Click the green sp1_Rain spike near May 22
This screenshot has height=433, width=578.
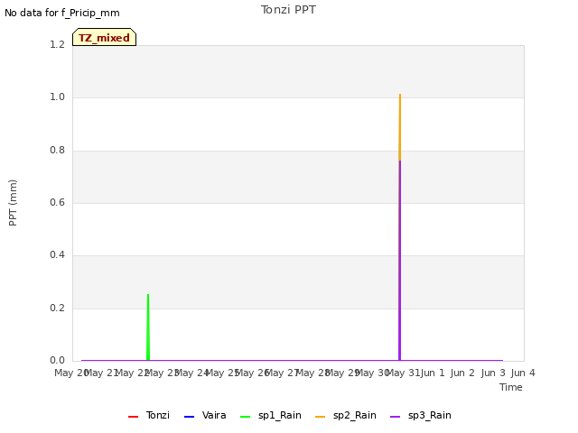(148, 327)
